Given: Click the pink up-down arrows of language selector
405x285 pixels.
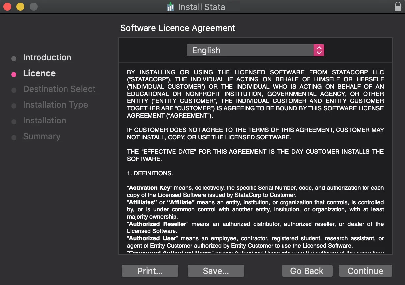Looking at the screenshot, I should click(x=319, y=50).
